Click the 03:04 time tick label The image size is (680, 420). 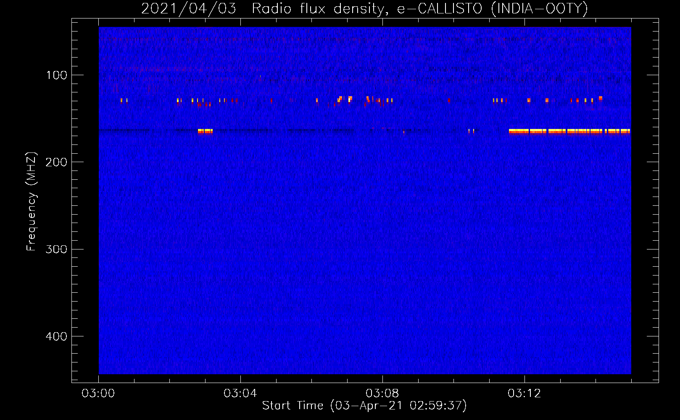point(240,393)
